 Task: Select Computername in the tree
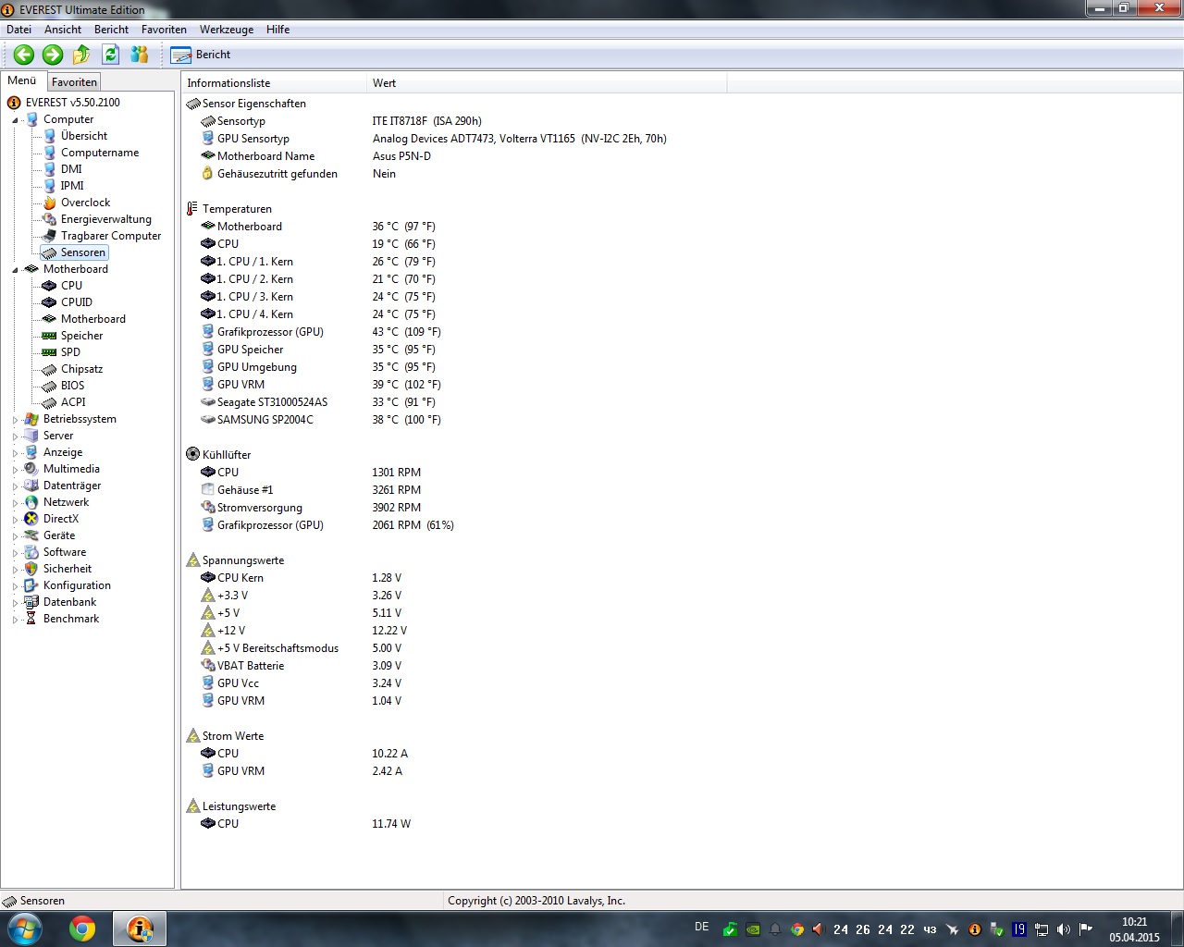click(x=100, y=153)
